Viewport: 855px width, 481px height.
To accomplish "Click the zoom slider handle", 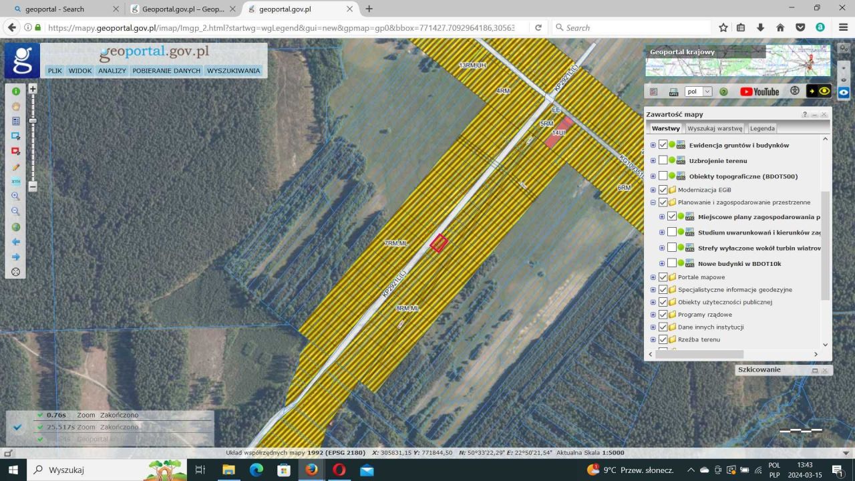I will [x=33, y=121].
